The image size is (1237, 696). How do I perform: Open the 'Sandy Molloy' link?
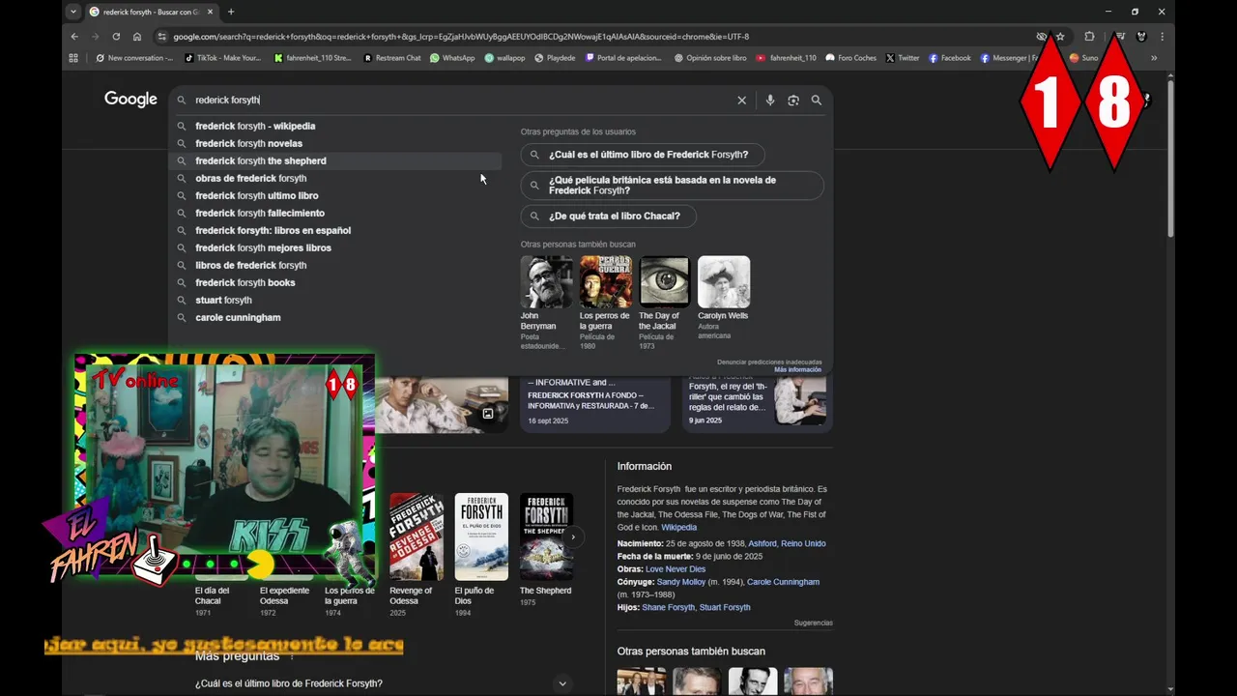click(681, 582)
